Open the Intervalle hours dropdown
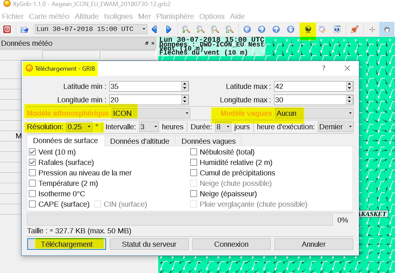This screenshot has height=273, width=395. 149,127
